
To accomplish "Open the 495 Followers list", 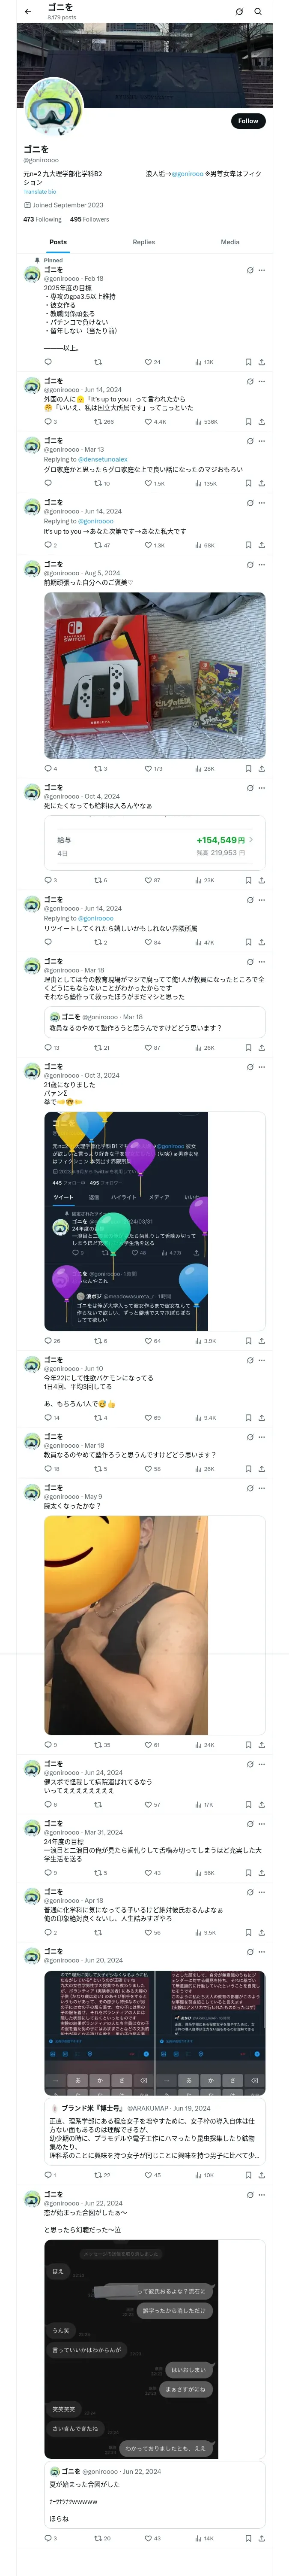I will click(x=89, y=219).
